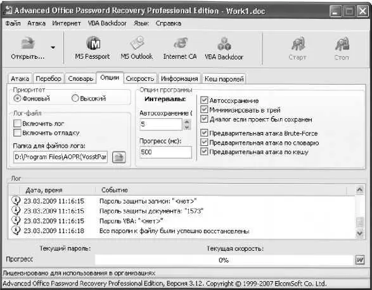Select the Опции tab
Image resolution: width=372 pixels, height=290 pixels.
[x=110, y=78]
